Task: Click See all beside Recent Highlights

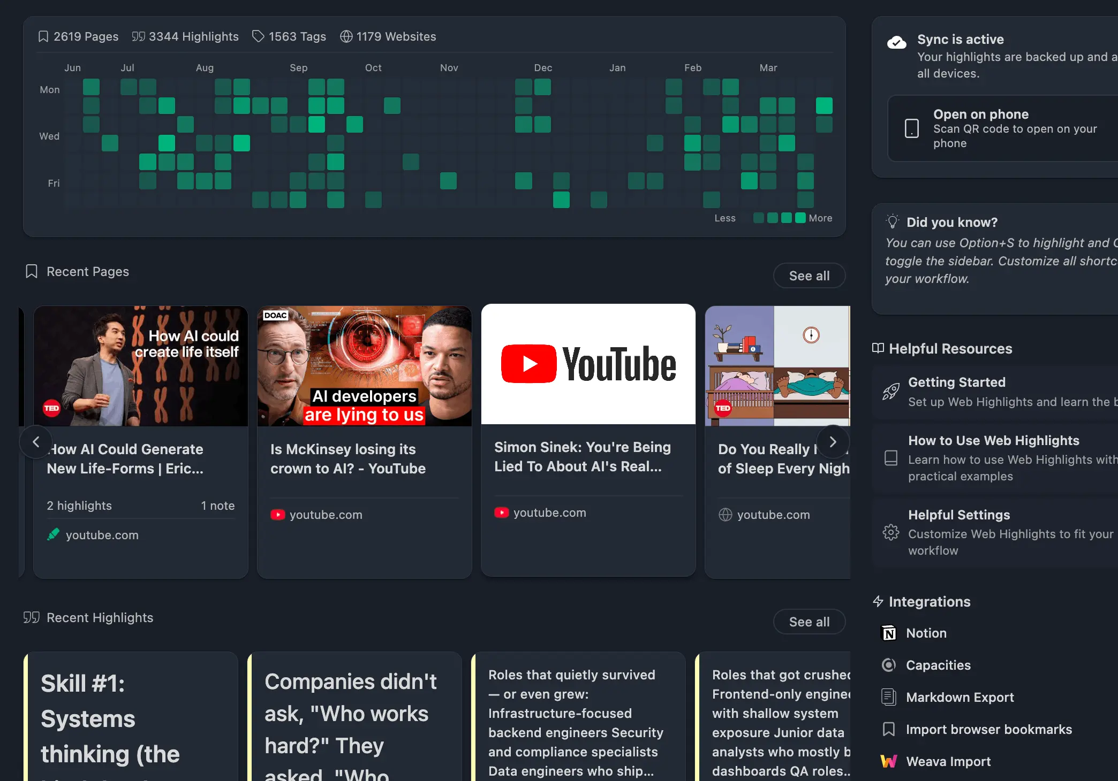Action: click(809, 622)
